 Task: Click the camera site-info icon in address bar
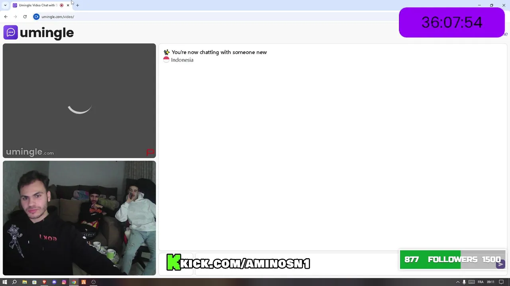click(x=36, y=17)
